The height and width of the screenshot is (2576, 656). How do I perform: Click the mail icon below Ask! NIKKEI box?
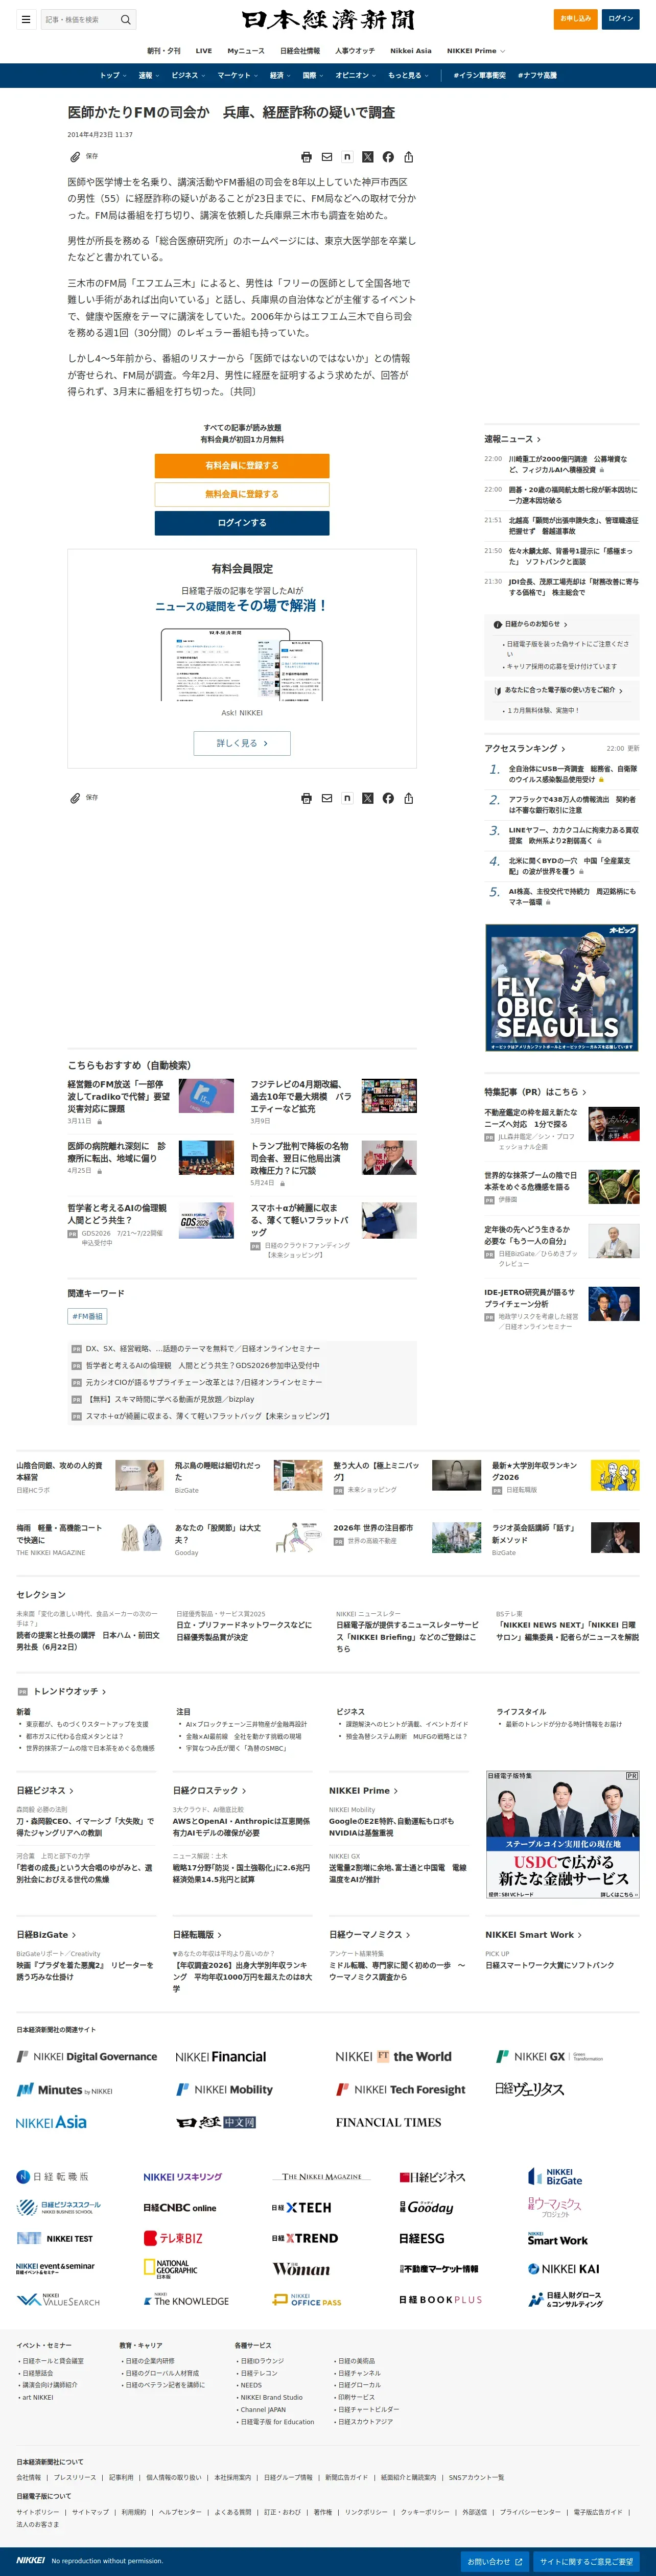[x=327, y=798]
